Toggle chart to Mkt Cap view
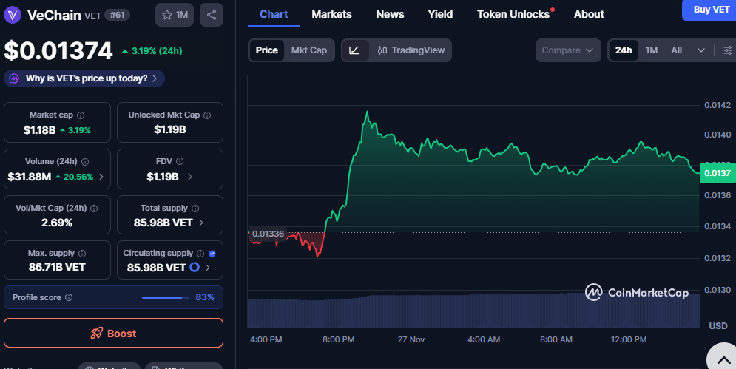This screenshot has height=369, width=736. pyautogui.click(x=308, y=50)
